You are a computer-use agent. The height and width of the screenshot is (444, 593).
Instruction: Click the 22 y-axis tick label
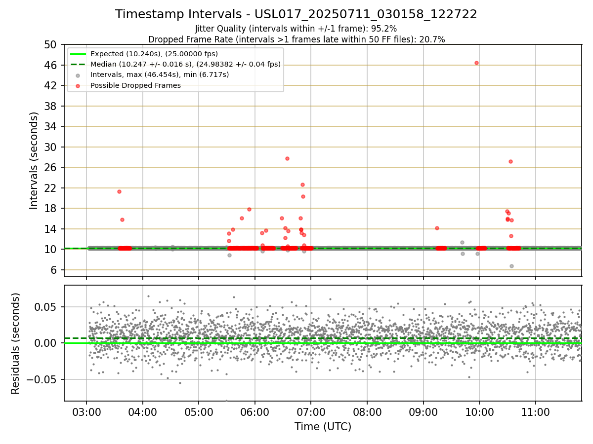[51, 188]
